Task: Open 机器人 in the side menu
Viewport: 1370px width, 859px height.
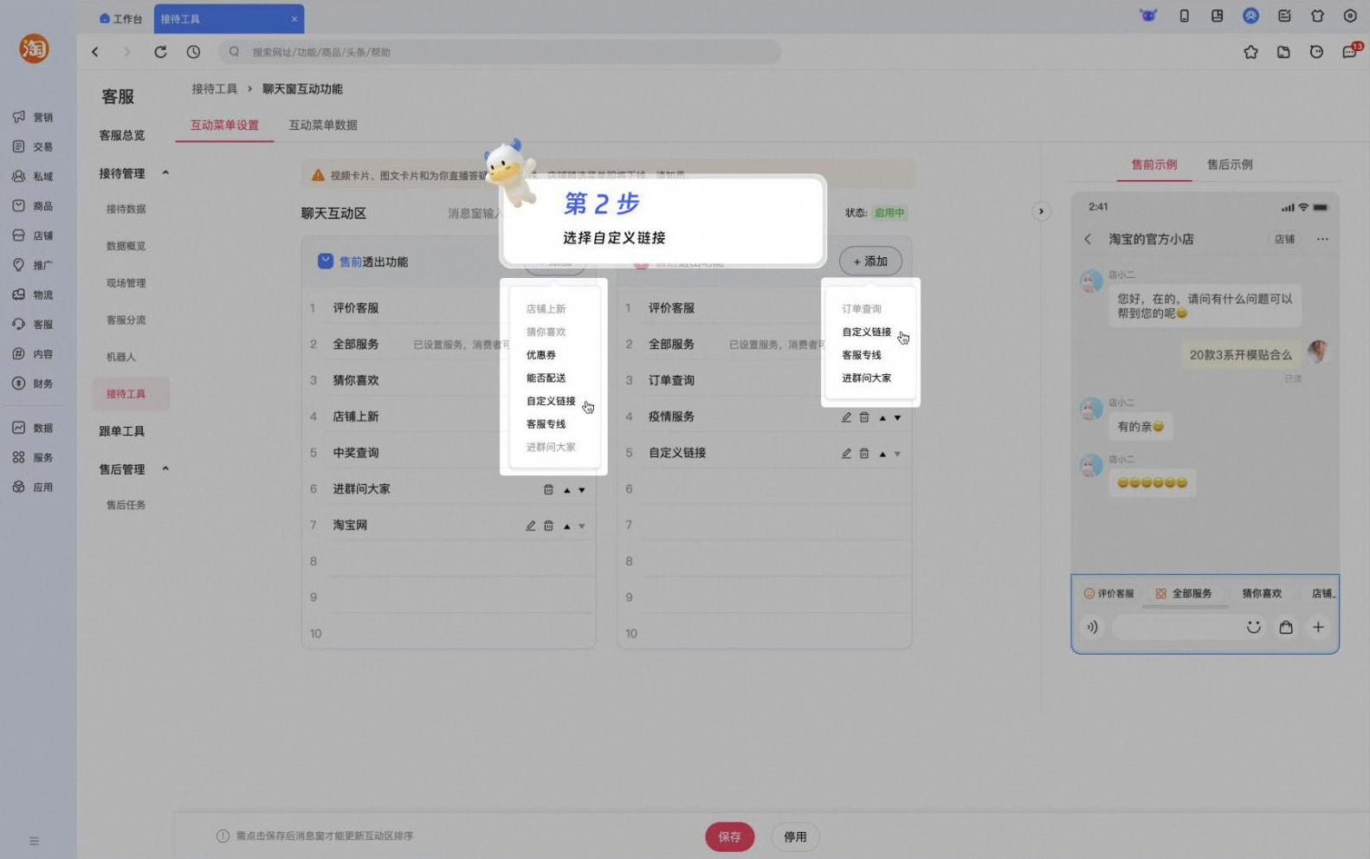Action: [120, 357]
